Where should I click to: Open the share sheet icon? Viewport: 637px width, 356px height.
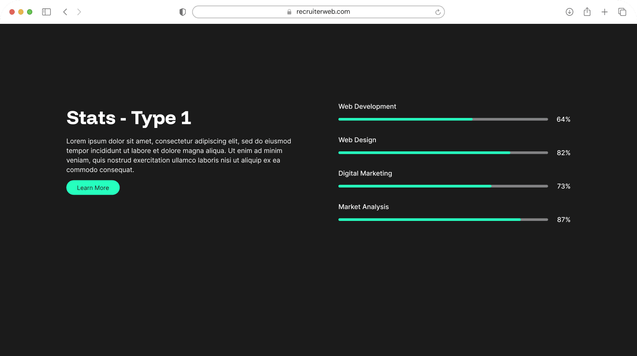point(587,12)
